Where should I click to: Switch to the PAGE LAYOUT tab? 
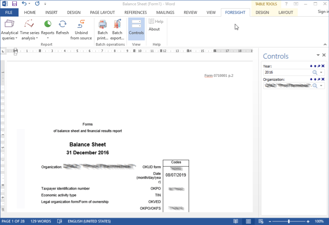tap(102, 12)
